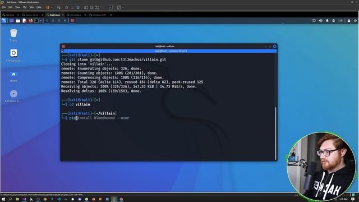Switch to the Kali Linux VM tab
Screen dimensions: 359x202
coord(54,15)
